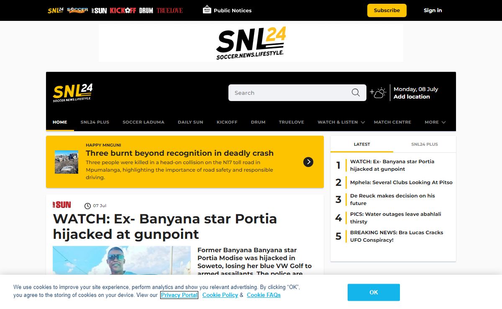Open the TrueLove logo in top bar

click(169, 10)
